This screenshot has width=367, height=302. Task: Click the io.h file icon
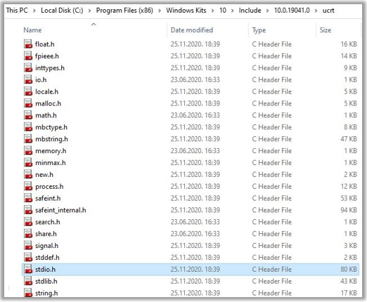click(x=28, y=79)
